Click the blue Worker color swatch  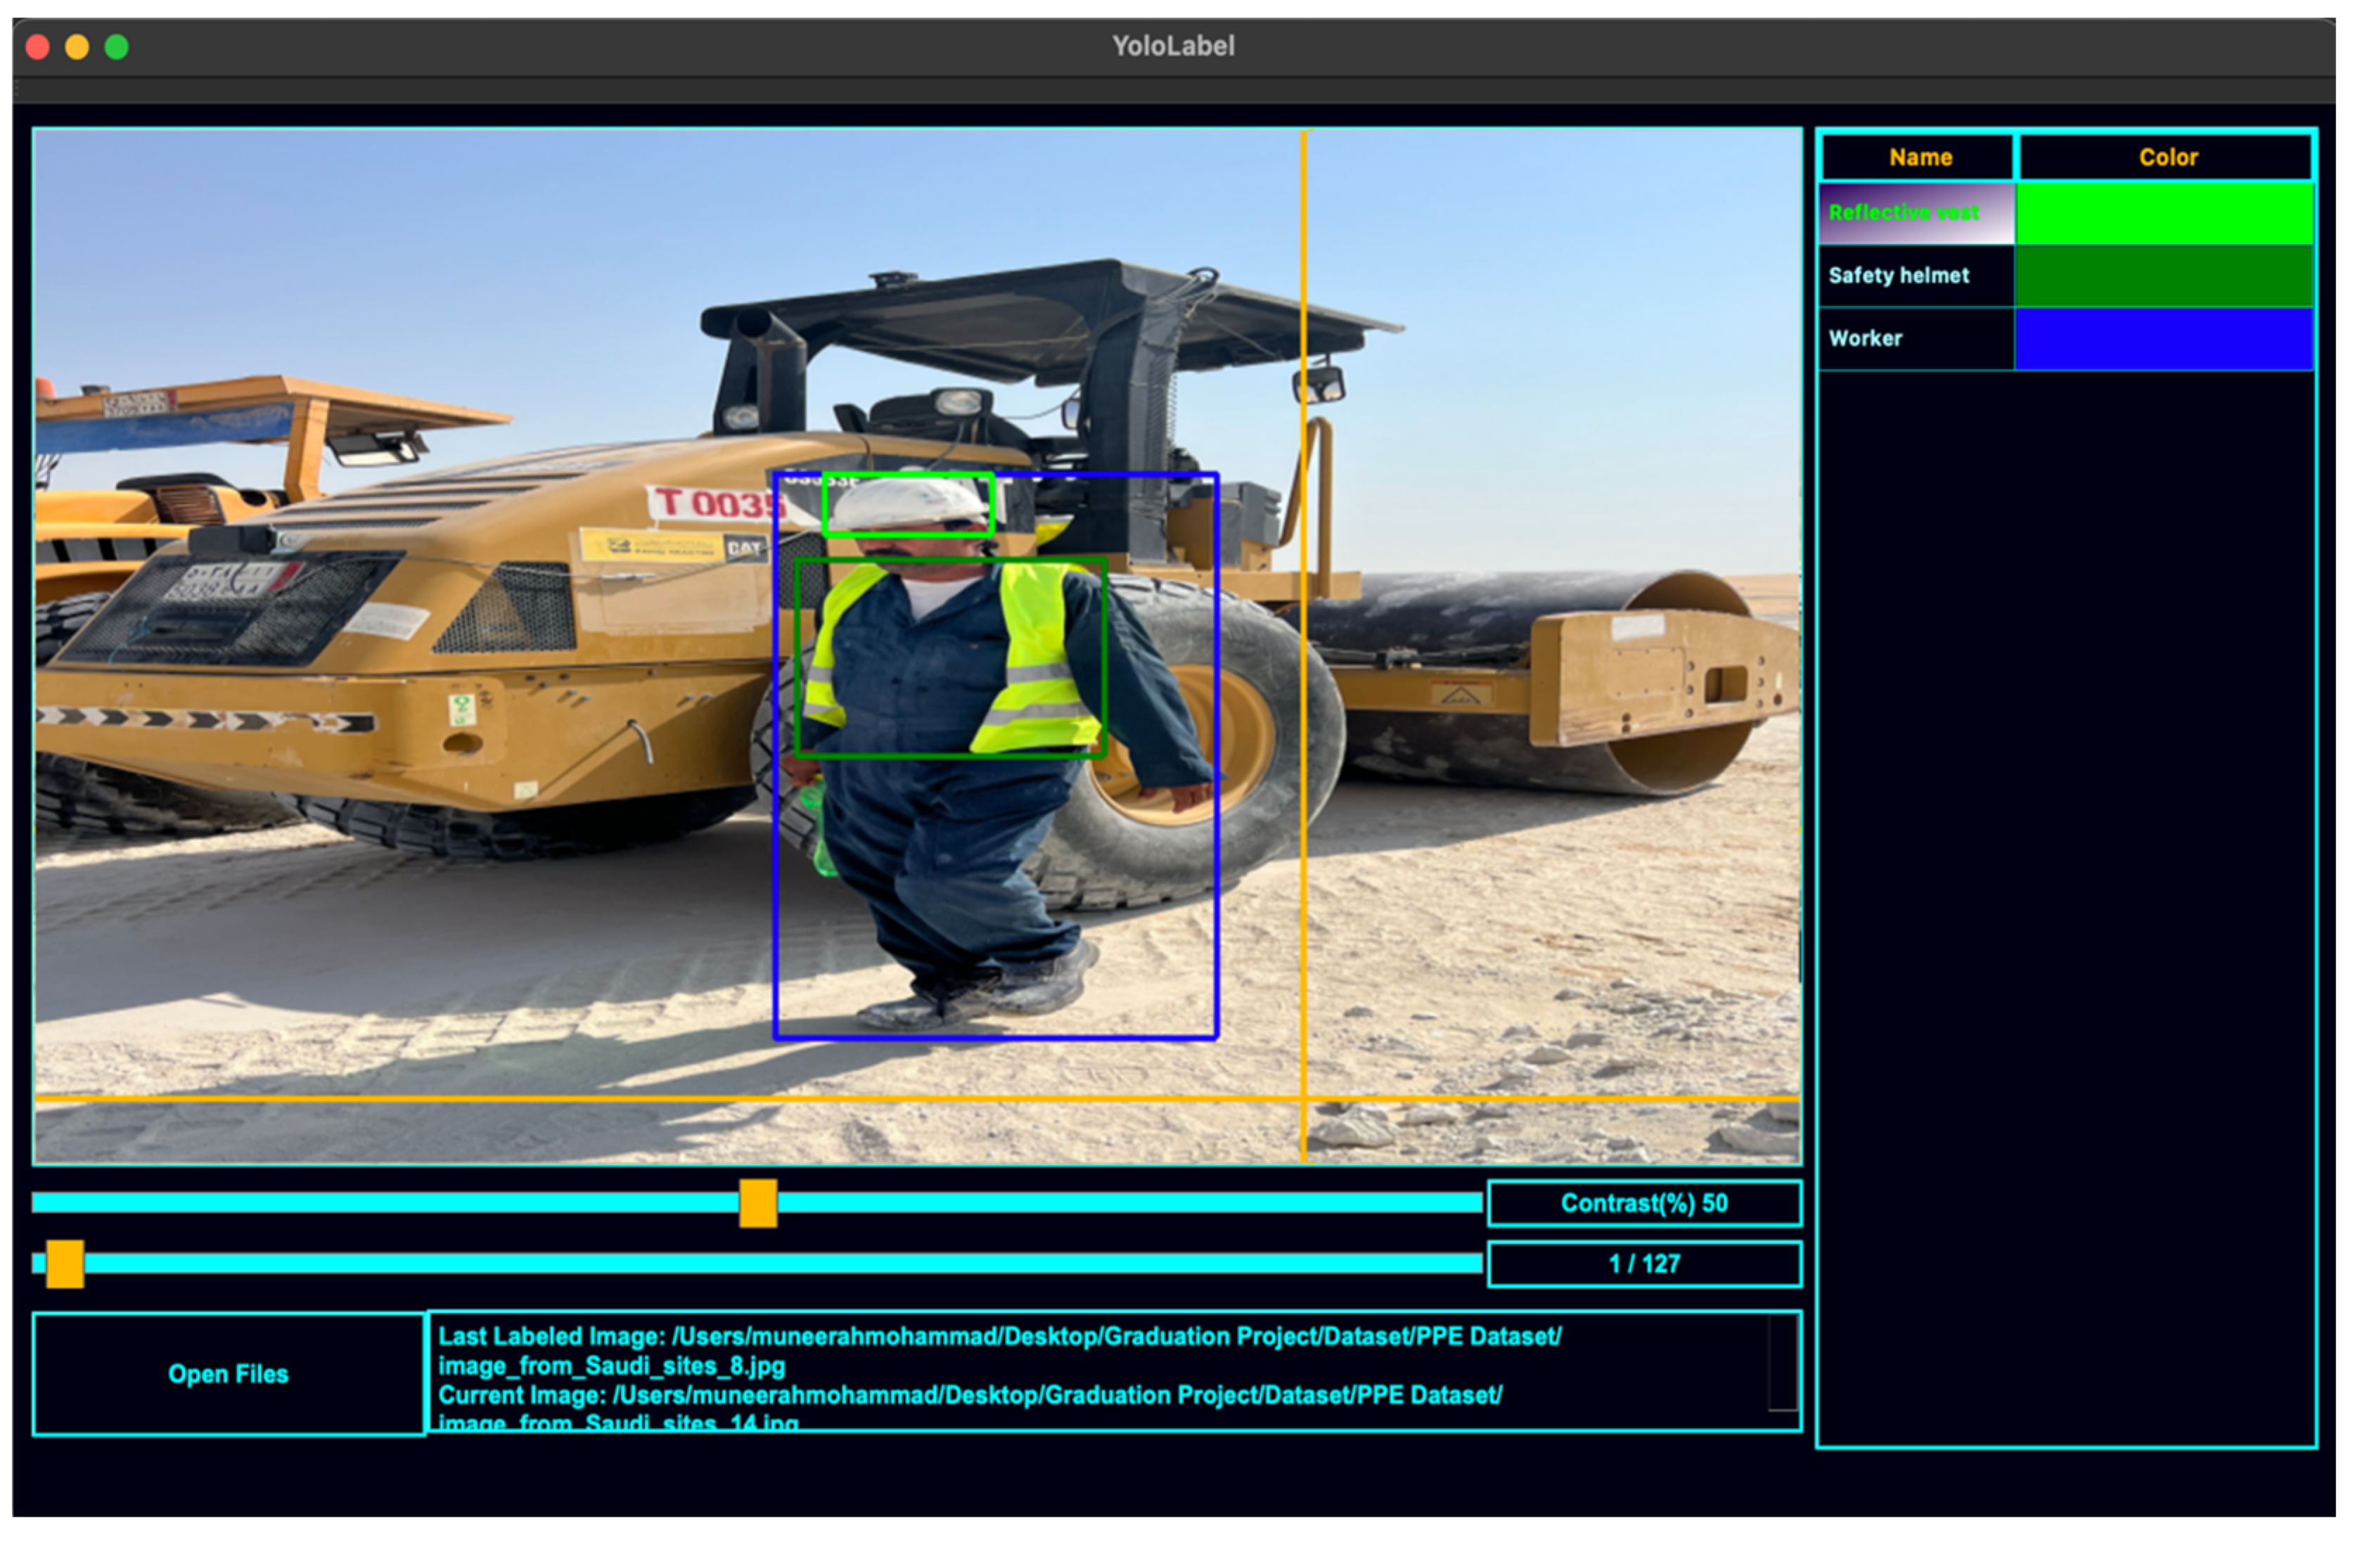[x=2165, y=339]
